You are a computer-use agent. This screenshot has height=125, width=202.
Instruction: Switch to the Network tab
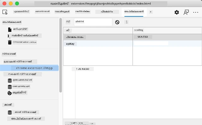(83, 12)
